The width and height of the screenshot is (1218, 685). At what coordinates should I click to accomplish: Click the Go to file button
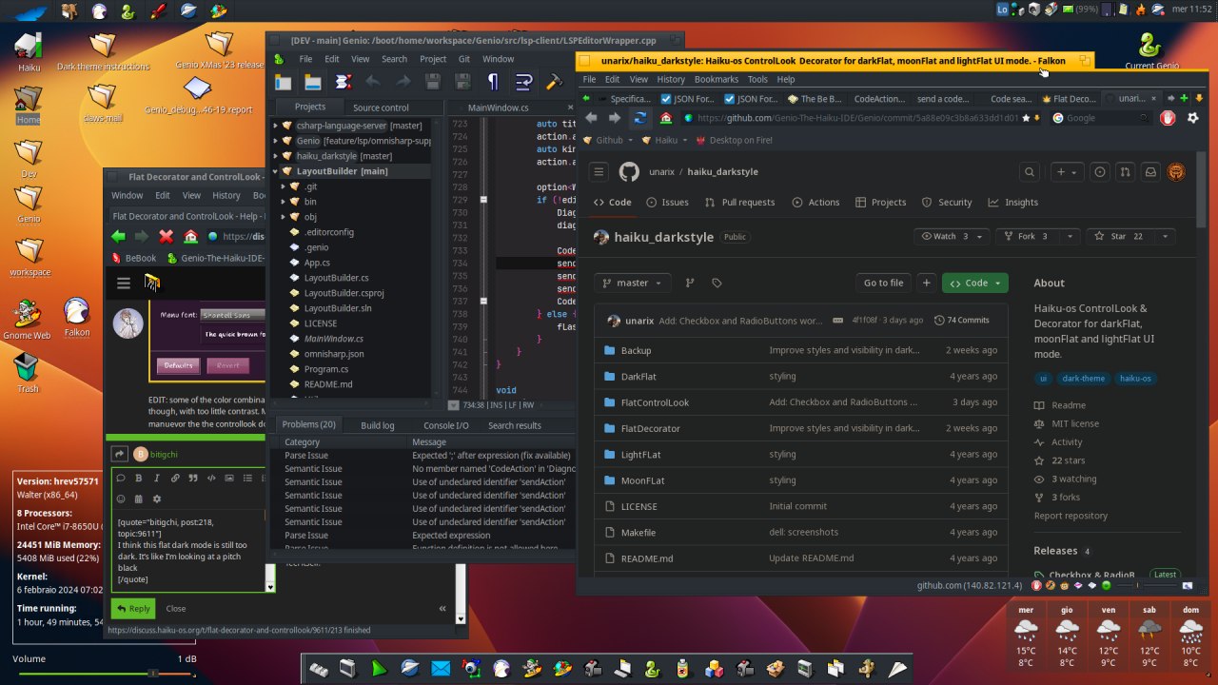883,283
